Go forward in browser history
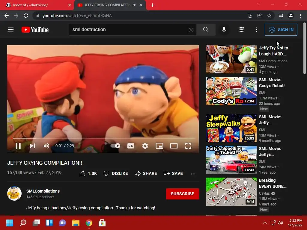 16,16
